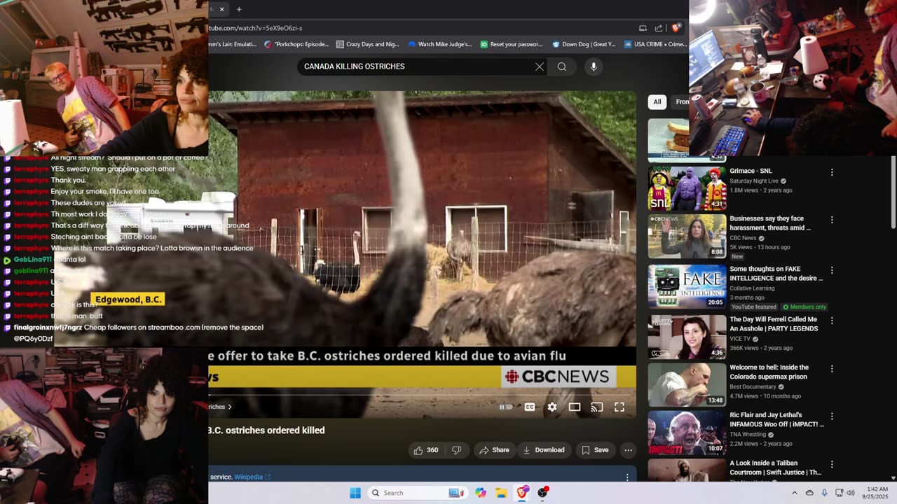The width and height of the screenshot is (897, 504).
Task: Select the All filter chip
Action: tap(657, 101)
